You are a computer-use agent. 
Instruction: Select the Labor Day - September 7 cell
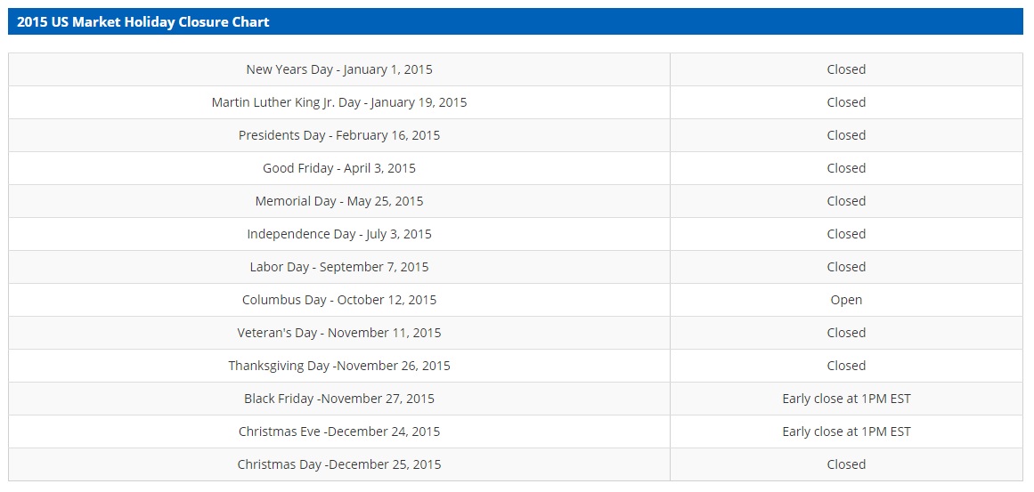coord(339,267)
